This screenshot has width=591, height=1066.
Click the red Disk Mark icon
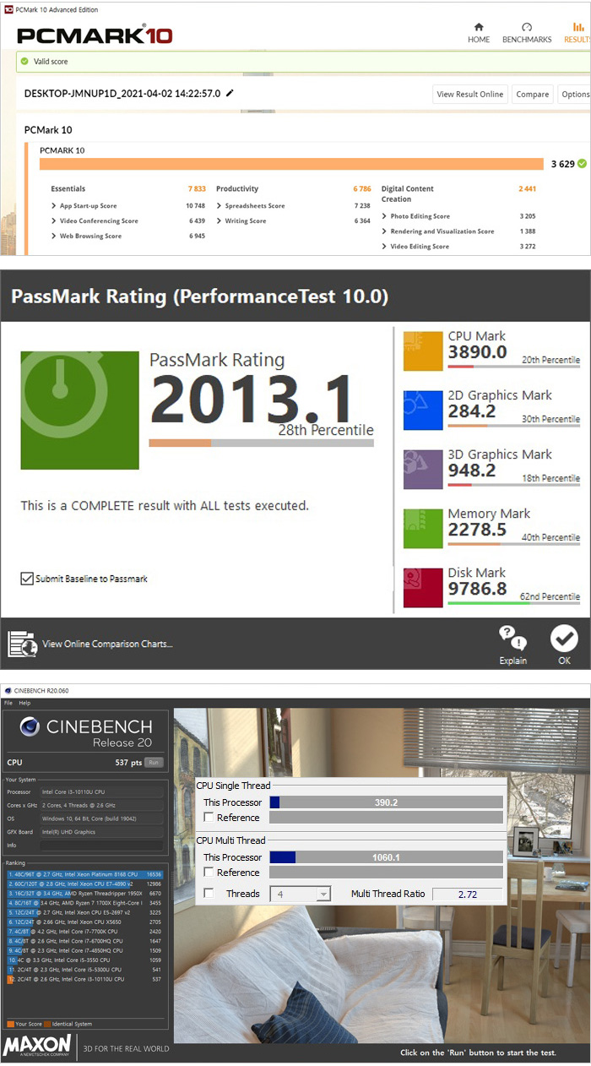coord(423,587)
